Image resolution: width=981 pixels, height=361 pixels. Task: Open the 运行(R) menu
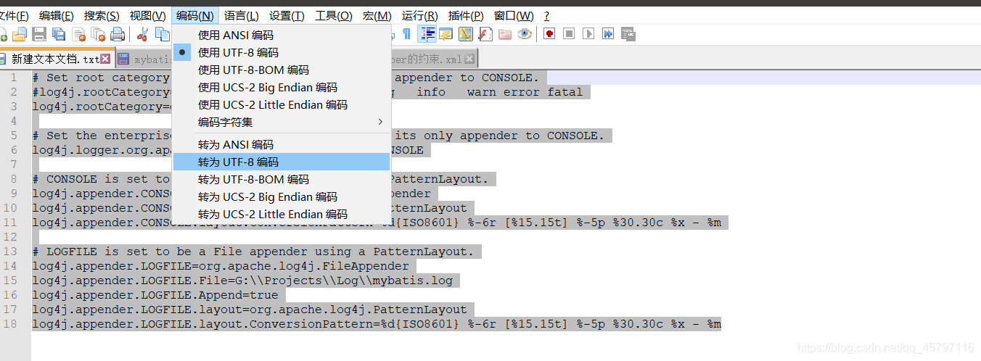[x=419, y=15]
